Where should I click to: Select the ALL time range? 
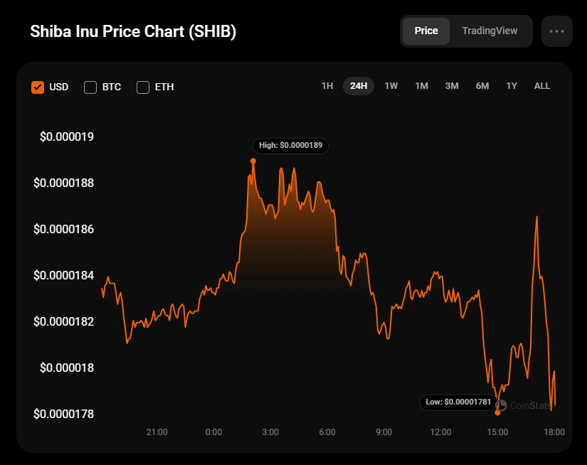coord(542,86)
